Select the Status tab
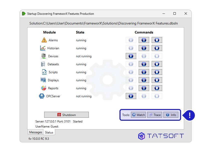 point(49,132)
